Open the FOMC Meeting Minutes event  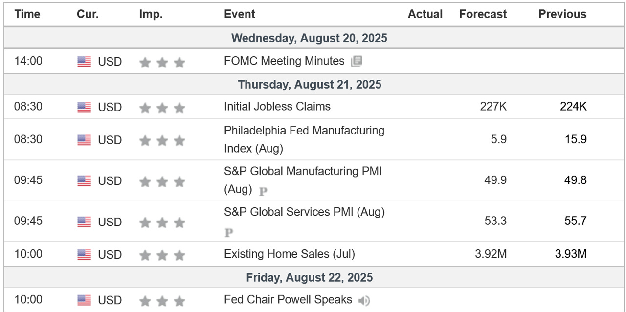click(x=284, y=61)
